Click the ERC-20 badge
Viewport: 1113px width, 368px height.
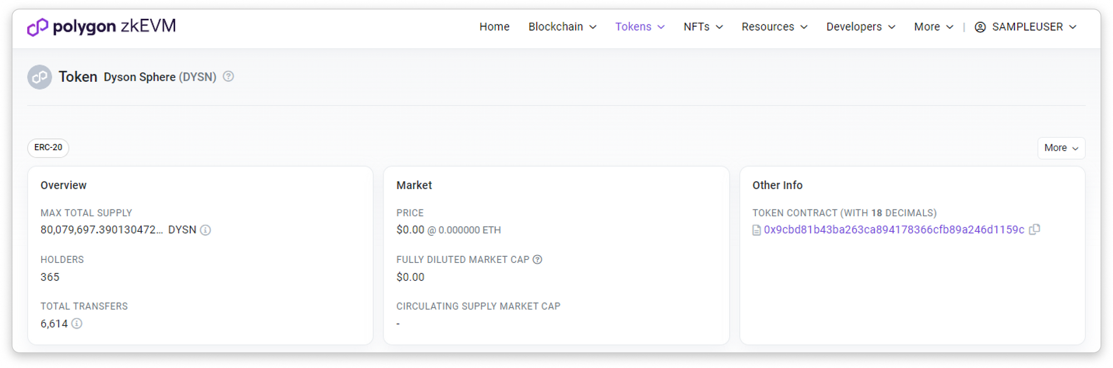(x=48, y=148)
